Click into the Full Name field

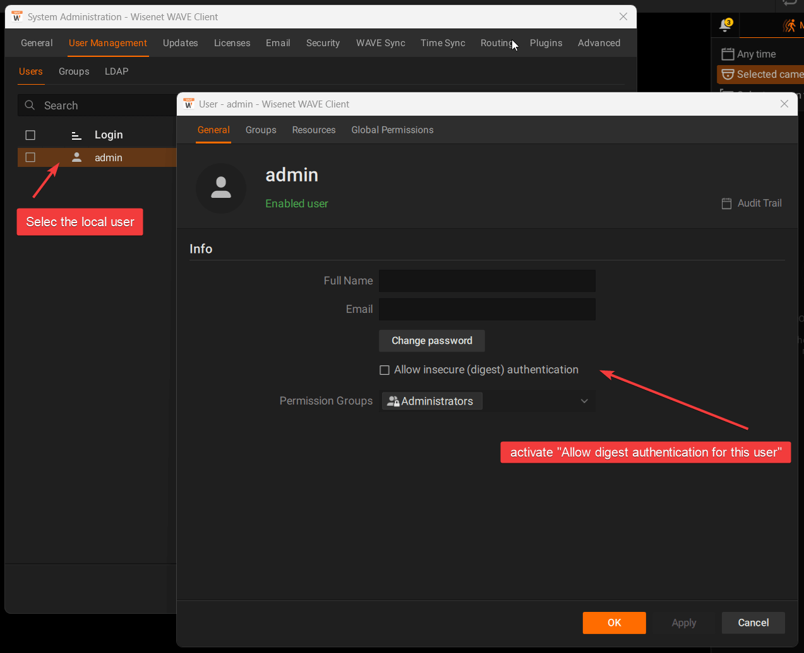(487, 281)
